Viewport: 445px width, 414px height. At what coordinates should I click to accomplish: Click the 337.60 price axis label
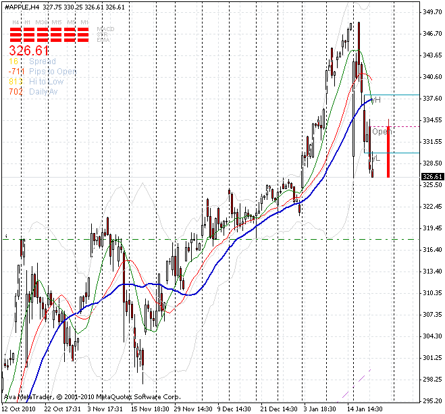432,98
